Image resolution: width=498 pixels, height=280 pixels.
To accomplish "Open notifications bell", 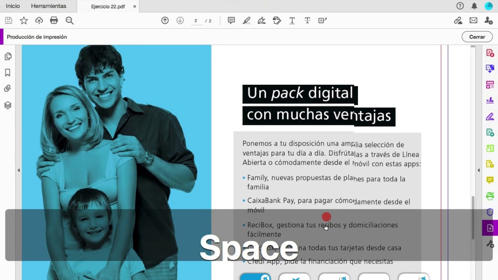I will tap(474, 6).
